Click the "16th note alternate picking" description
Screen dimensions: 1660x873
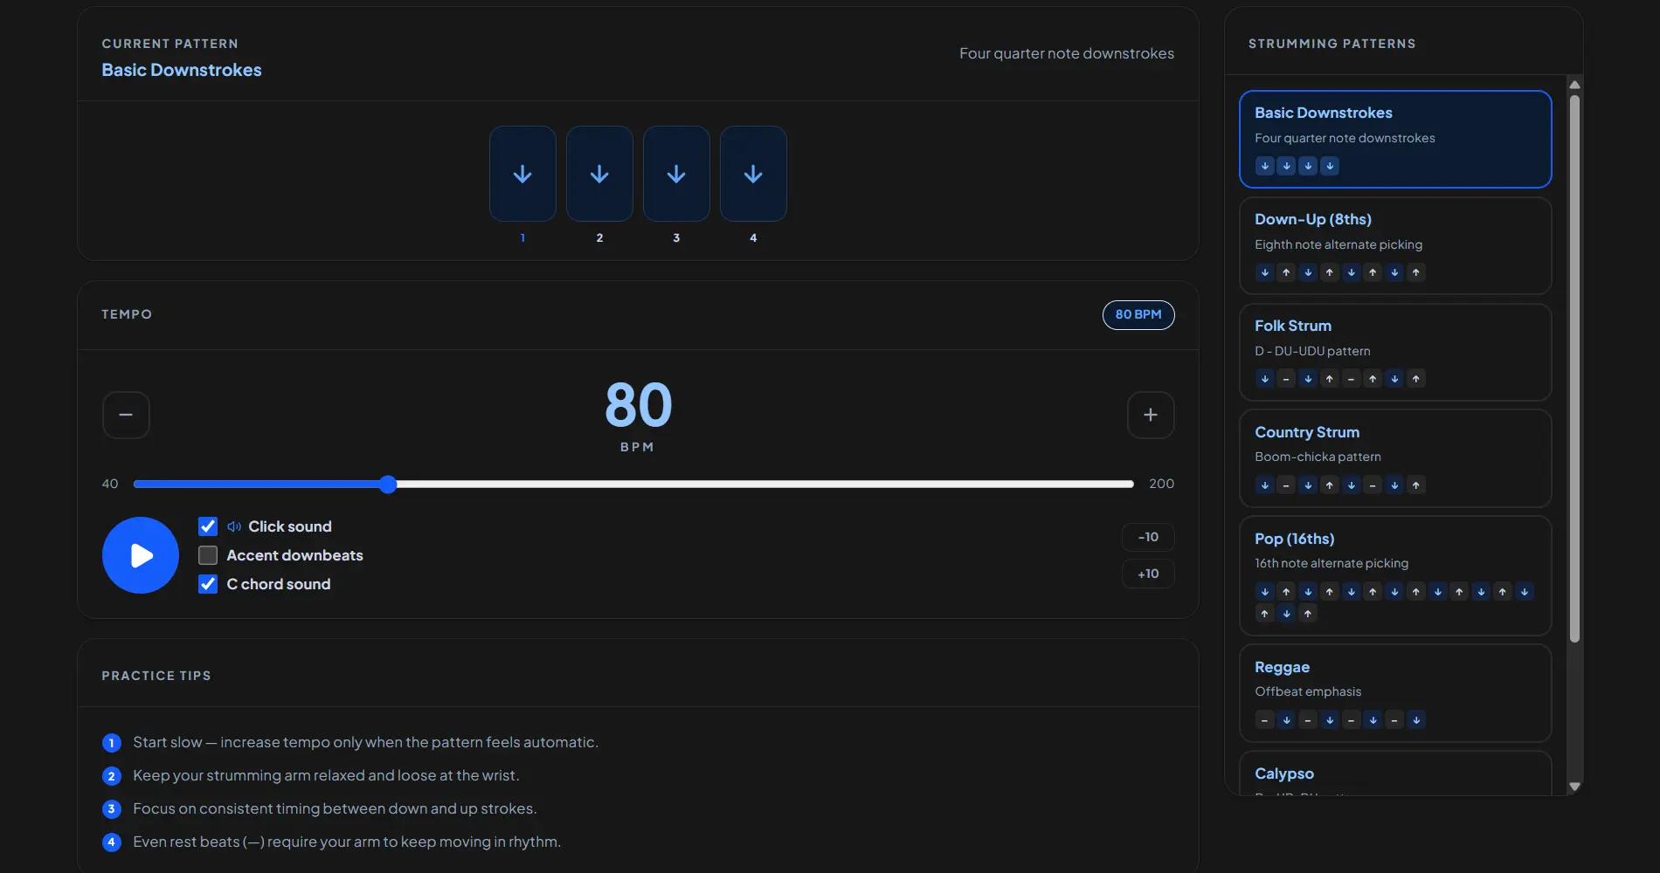pos(1331,563)
